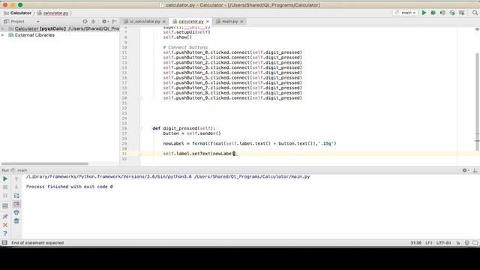Click the pushButton_5 connect line
Image resolution: width=480 pixels, height=270 pixels.
coord(232,78)
